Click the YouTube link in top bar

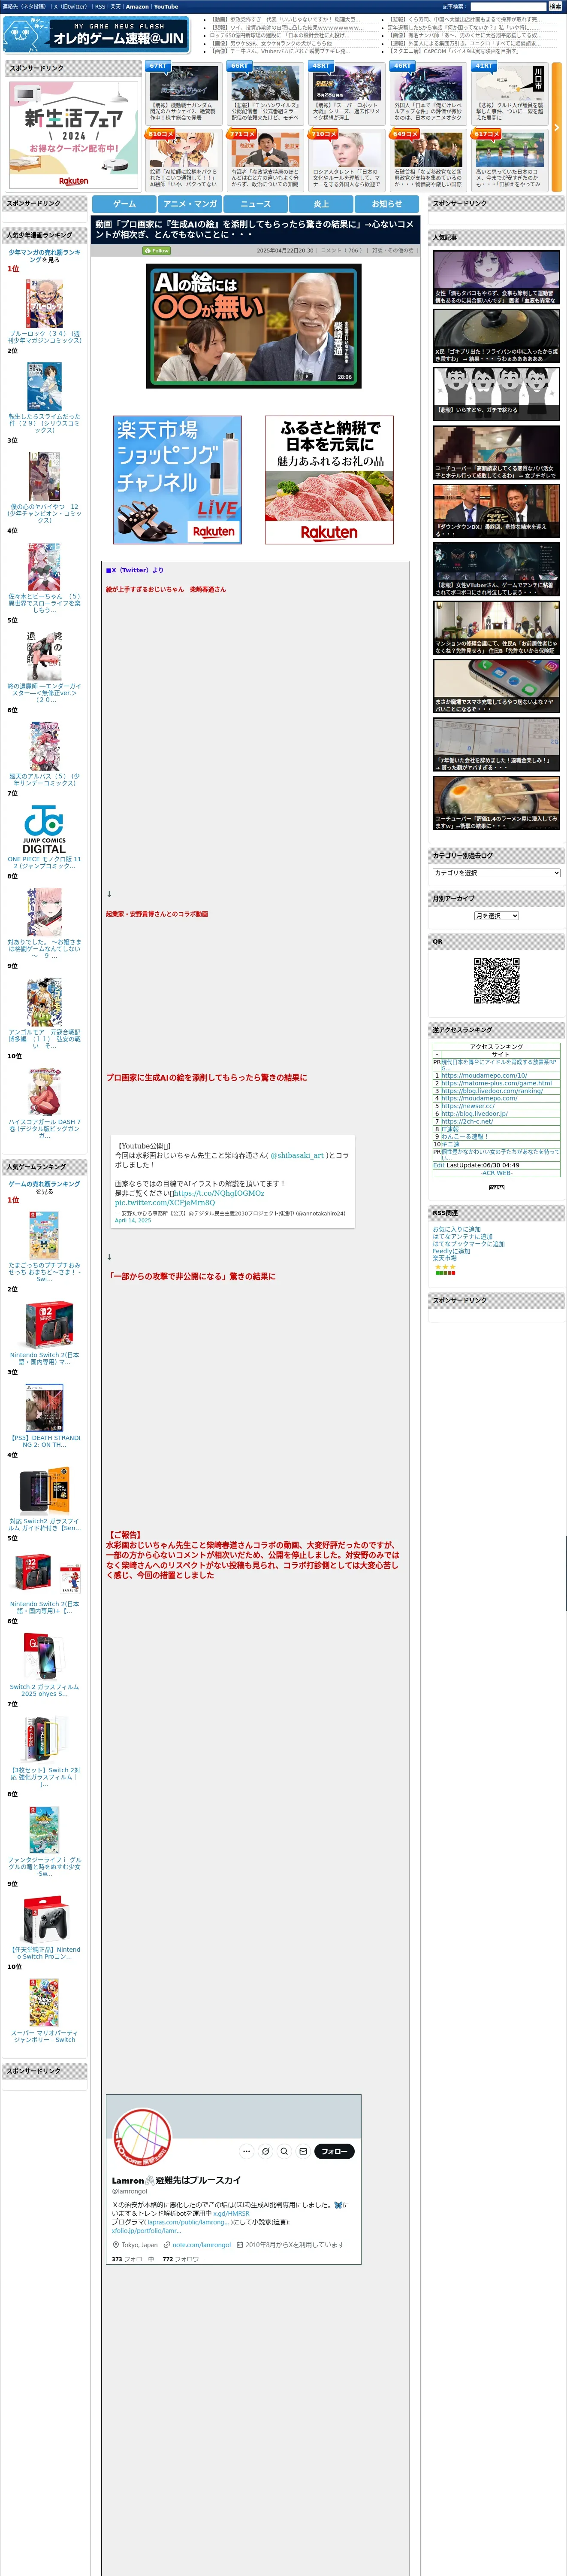point(166,6)
